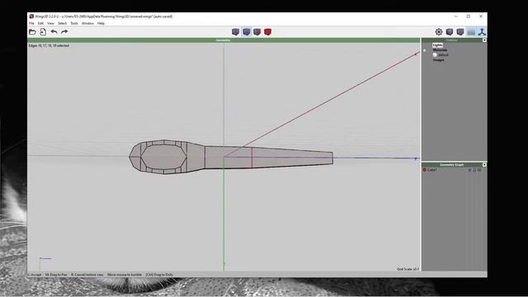Toggle orthographic perspective cube icon

460,32
